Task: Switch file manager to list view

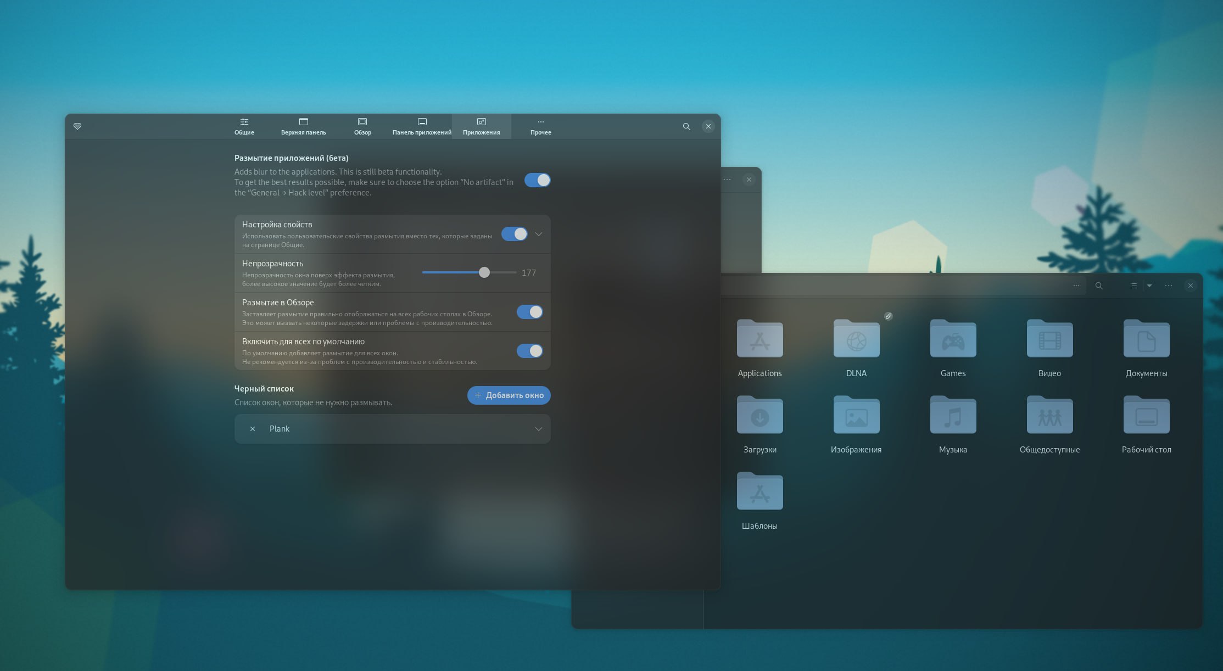Action: [x=1133, y=286]
